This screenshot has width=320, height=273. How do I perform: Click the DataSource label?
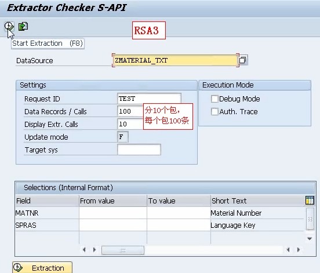point(34,61)
